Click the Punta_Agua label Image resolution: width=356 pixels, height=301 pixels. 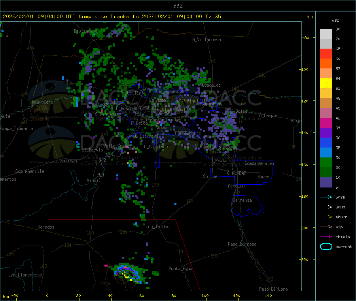[x=180, y=269]
